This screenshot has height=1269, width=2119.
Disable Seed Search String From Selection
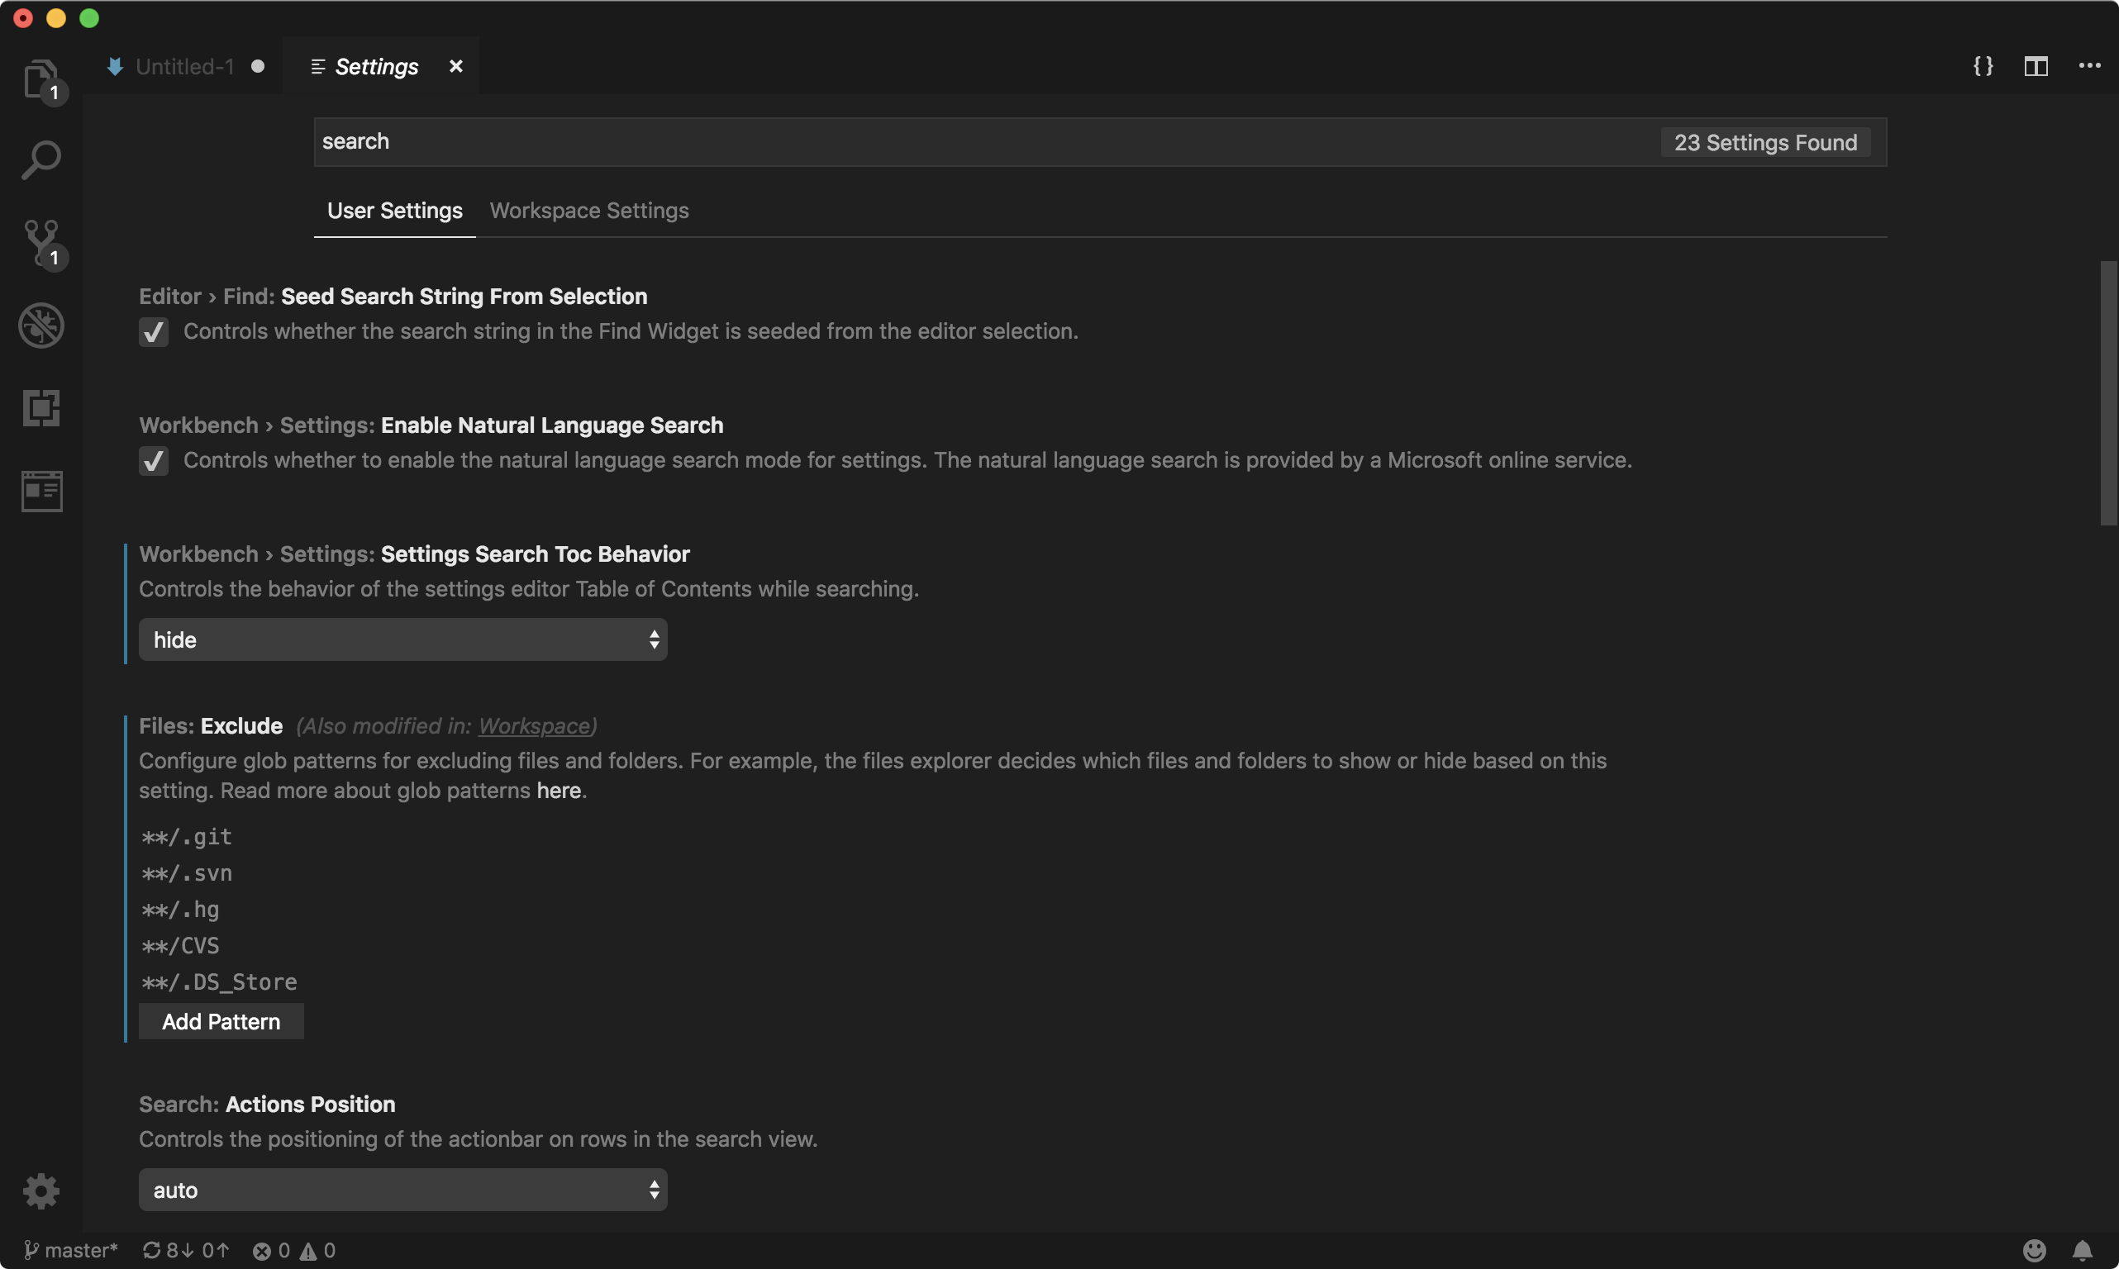coord(154,333)
